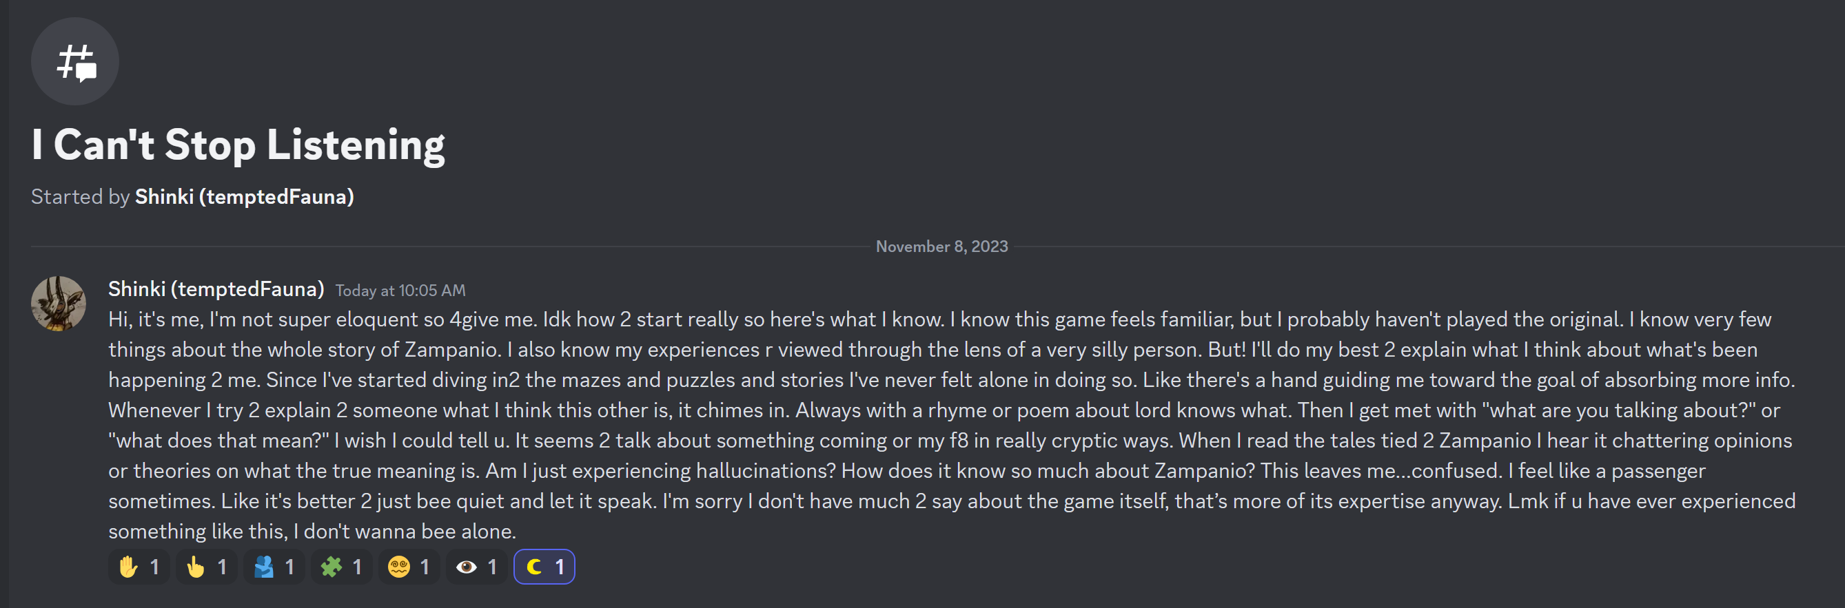Click the November 8, 2023 date divider
This screenshot has height=608, width=1845.
(x=941, y=247)
